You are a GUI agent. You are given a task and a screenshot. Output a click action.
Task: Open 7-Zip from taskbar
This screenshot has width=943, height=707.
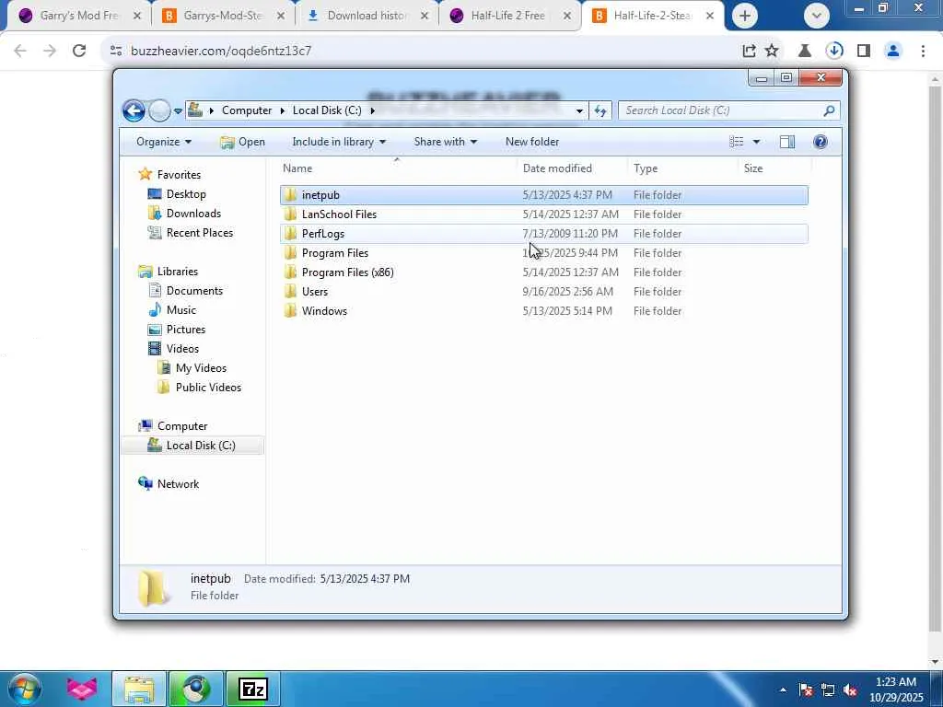(x=252, y=689)
